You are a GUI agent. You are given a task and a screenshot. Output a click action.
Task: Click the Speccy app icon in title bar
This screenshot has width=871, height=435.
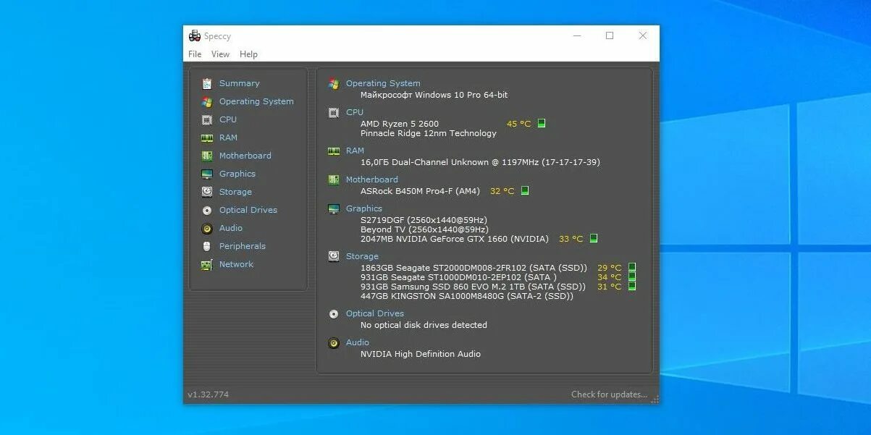tap(195, 35)
